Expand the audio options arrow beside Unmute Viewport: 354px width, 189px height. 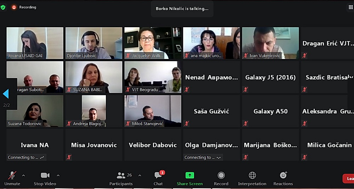click(23, 175)
